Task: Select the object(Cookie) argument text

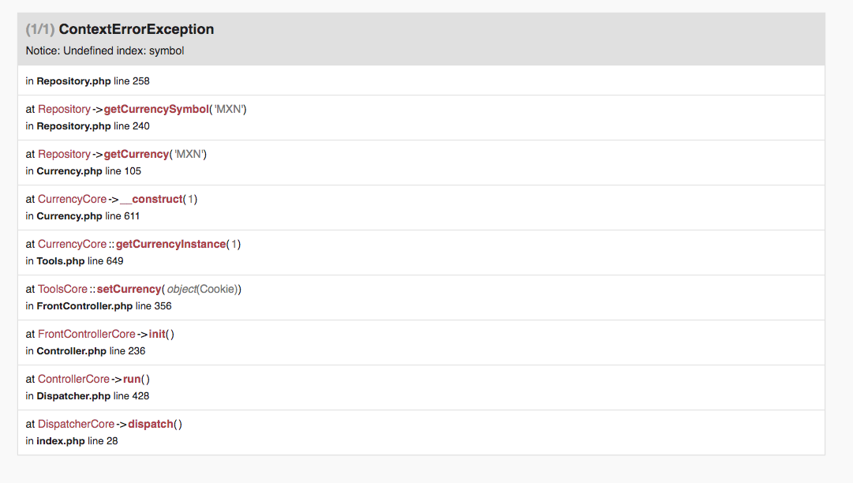Action: point(203,289)
